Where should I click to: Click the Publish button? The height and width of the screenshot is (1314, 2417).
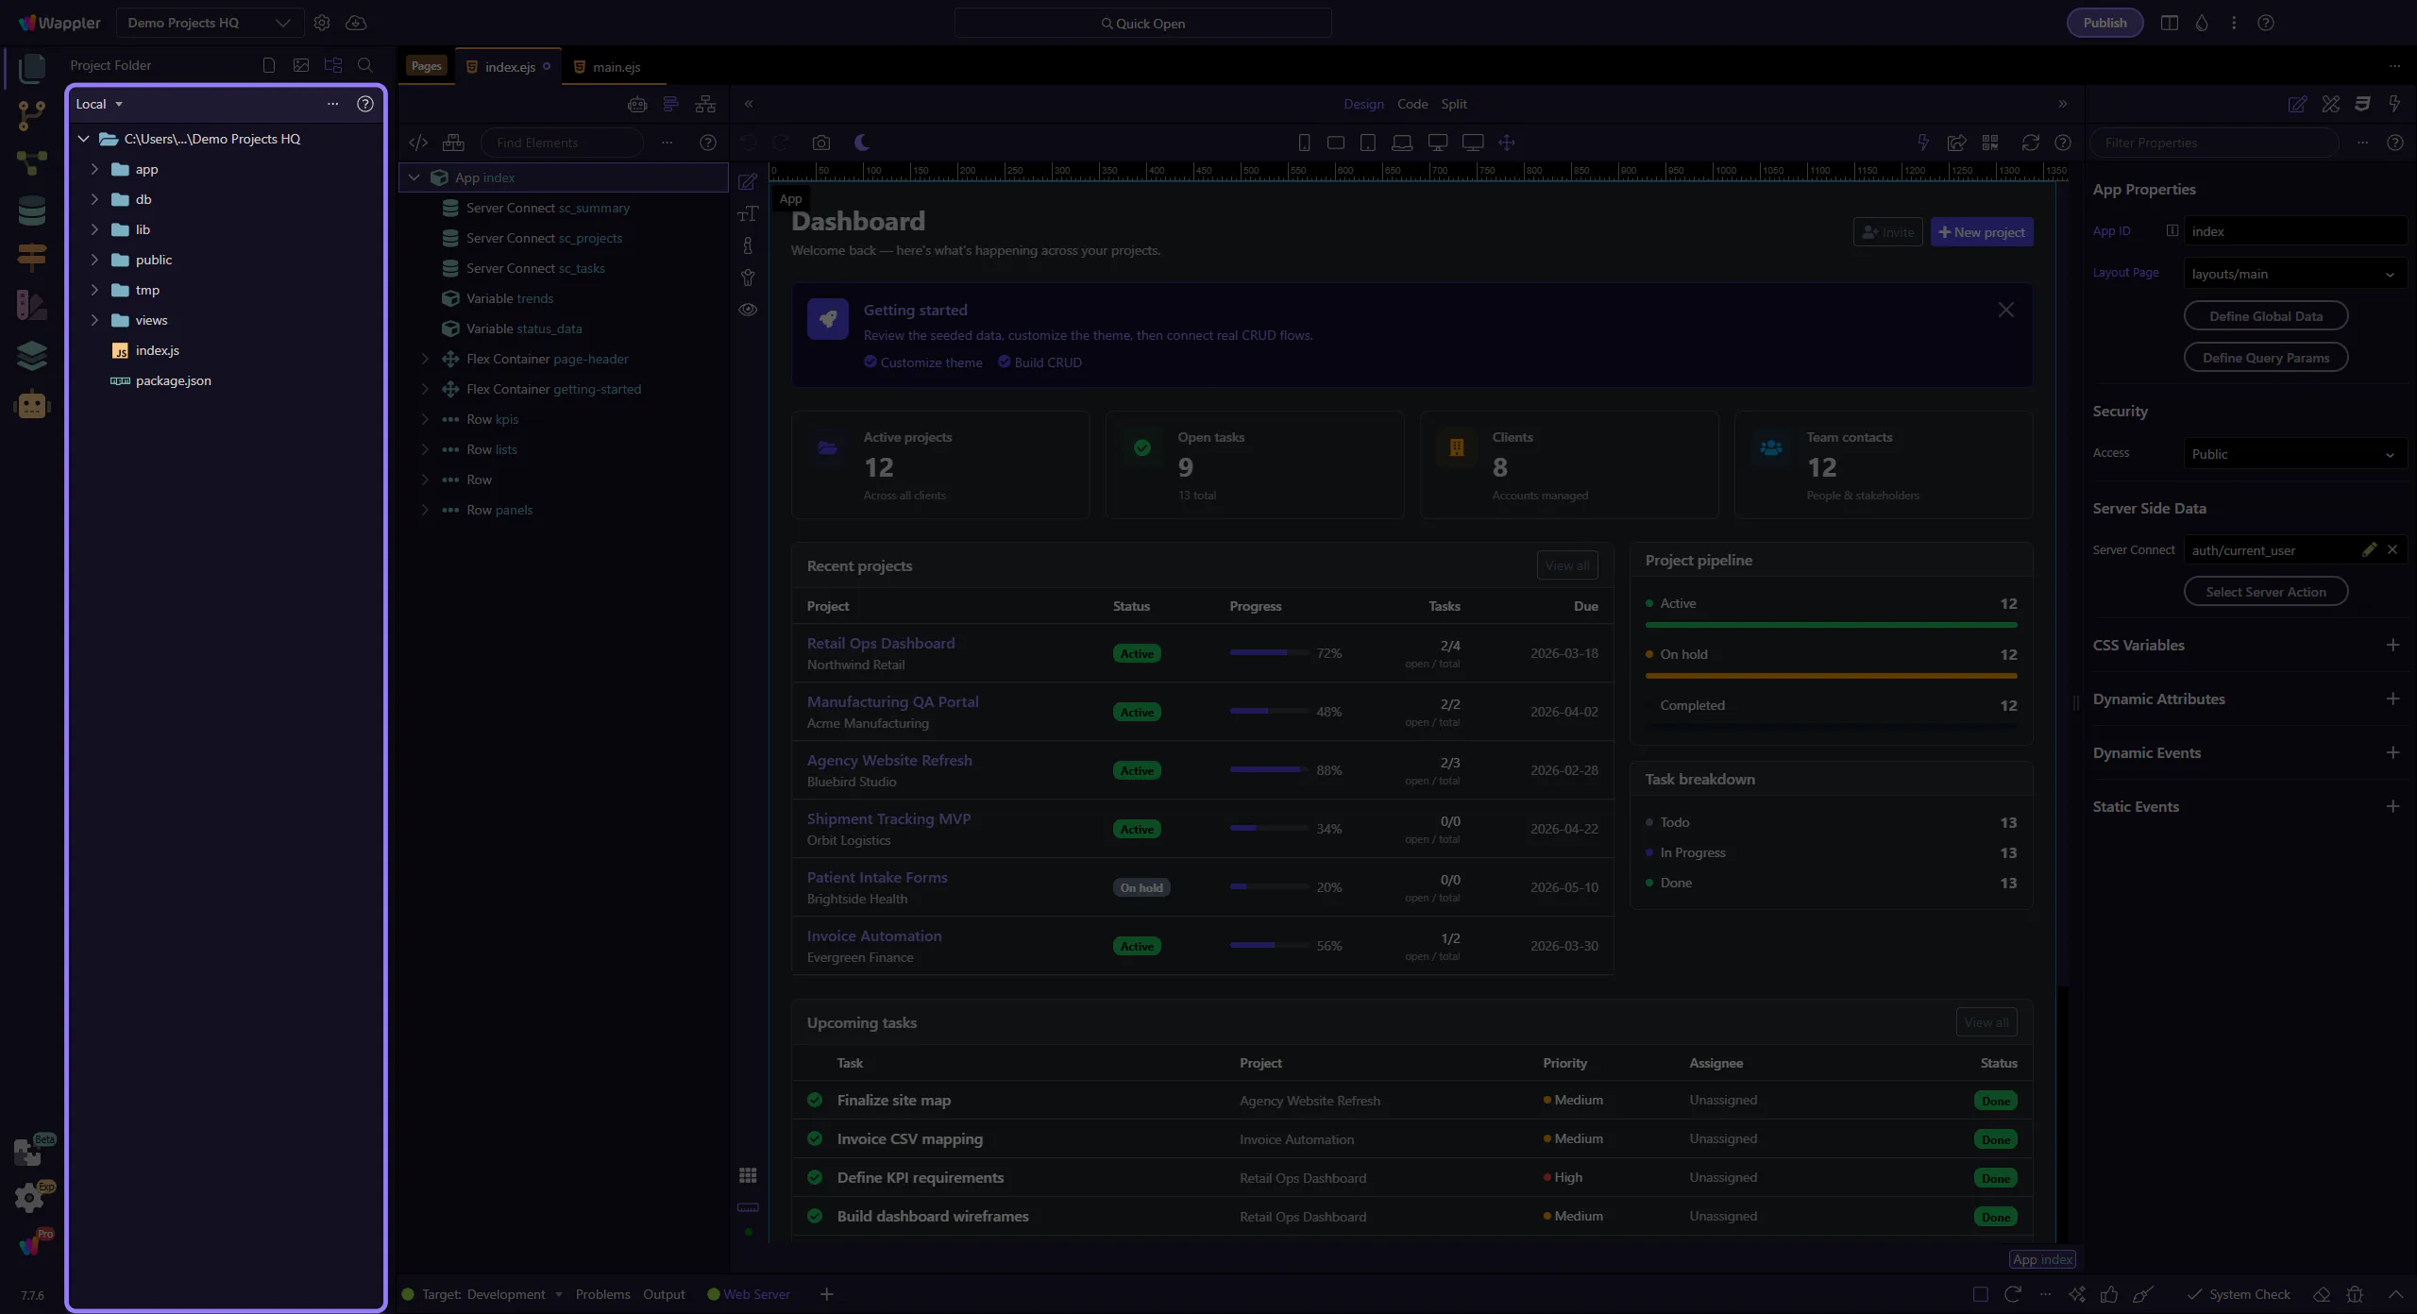pyautogui.click(x=2104, y=23)
